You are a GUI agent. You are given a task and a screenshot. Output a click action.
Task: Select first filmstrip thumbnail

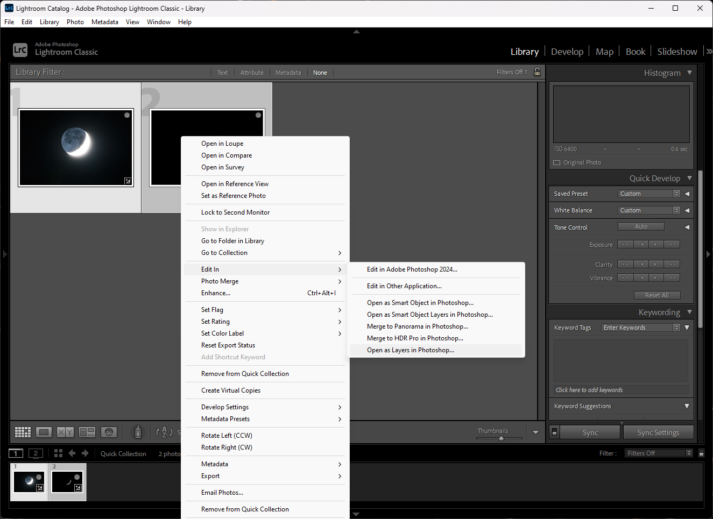point(30,482)
